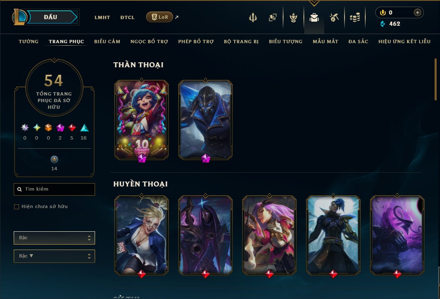
Task: Click the League of Legends logo
Action: [19, 17]
